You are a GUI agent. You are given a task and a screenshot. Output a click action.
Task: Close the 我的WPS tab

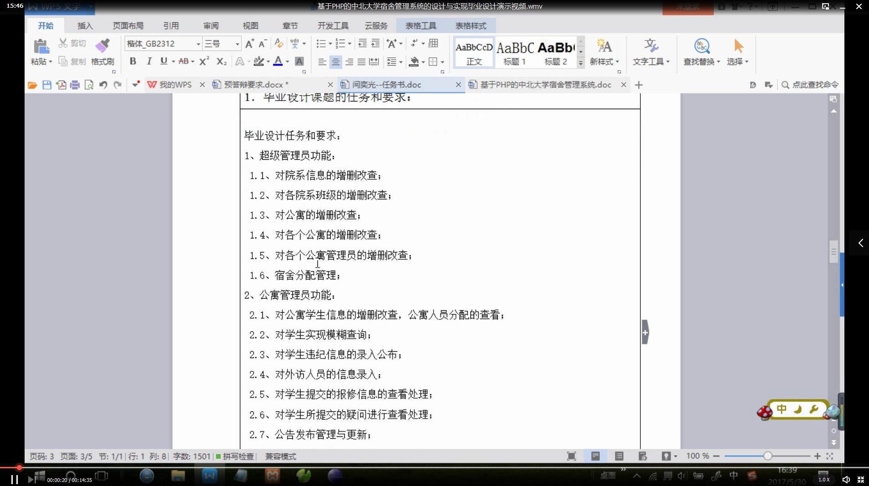202,85
